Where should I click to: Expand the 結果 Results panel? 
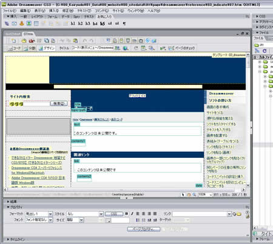point(12,202)
